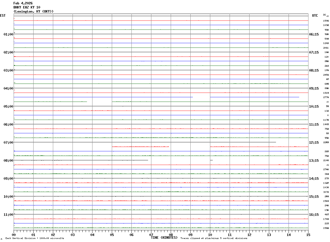Screen dimensions: 330x242
Task: Click minute tick label '01' on time axis
Action: [x=33, y=235]
